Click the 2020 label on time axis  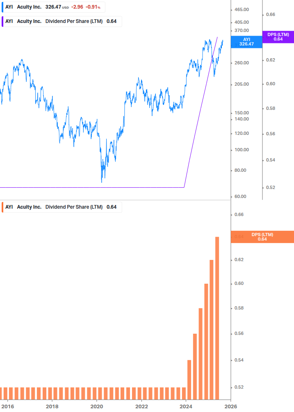click(97, 407)
